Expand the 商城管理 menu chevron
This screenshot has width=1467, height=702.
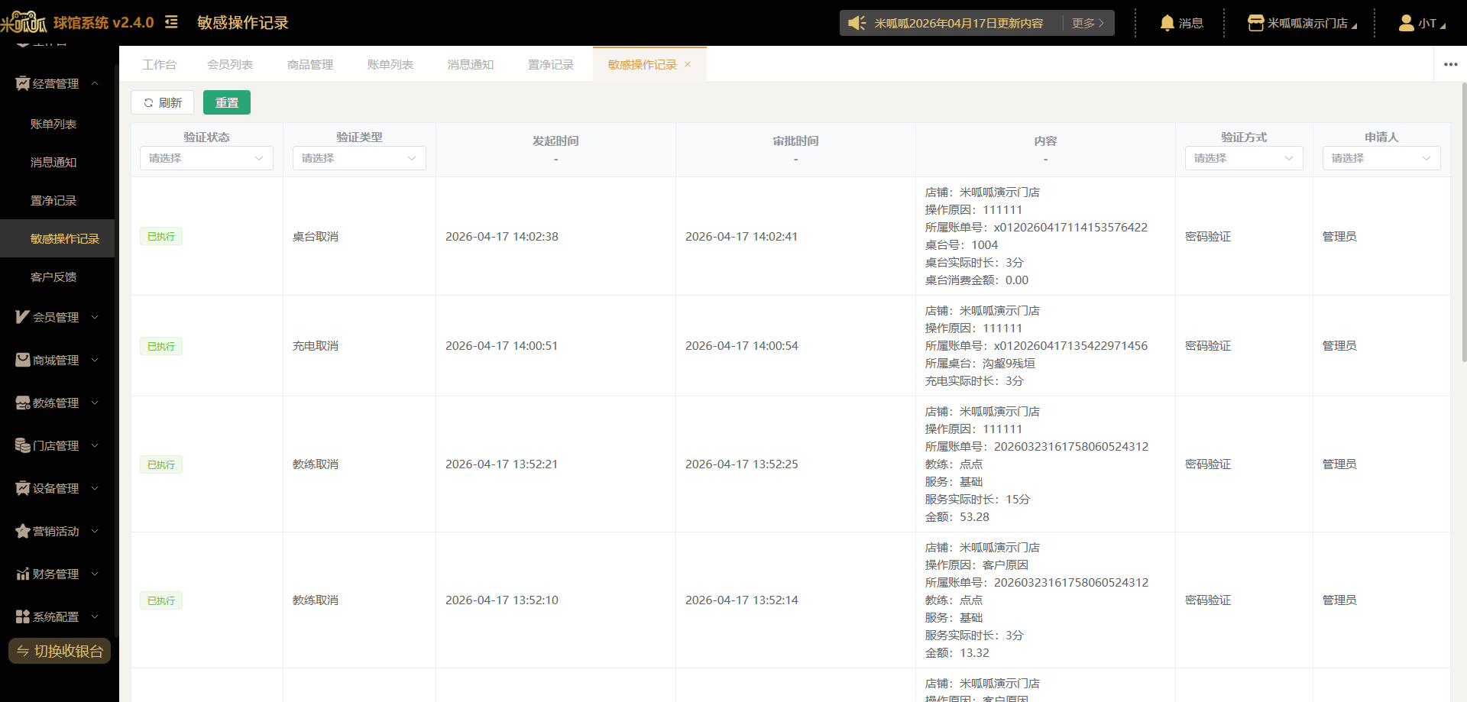pos(95,360)
